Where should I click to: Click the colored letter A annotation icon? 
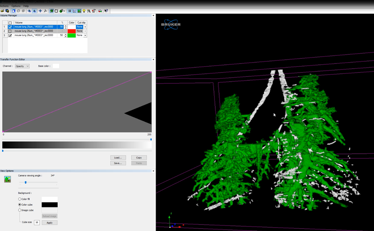point(89,11)
